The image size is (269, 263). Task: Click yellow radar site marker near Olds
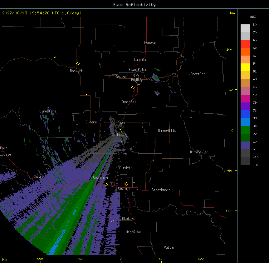click(121, 130)
